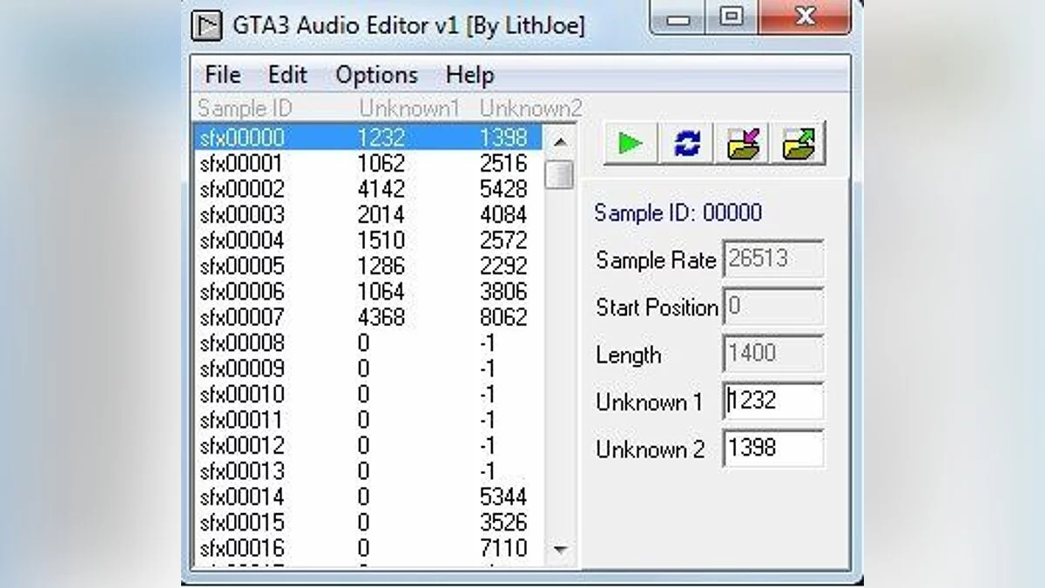This screenshot has height=588, width=1045.
Task: Open the Help menu
Action: pyautogui.click(x=469, y=75)
